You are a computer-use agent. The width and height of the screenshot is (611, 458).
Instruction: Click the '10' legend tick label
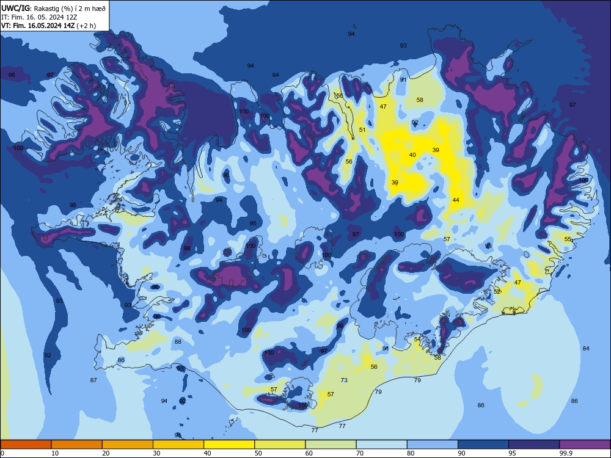[55, 453]
